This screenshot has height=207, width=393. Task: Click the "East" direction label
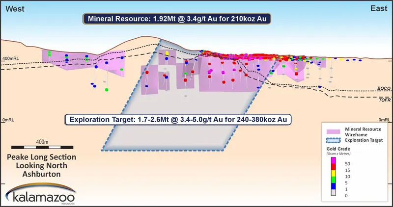click(x=379, y=8)
